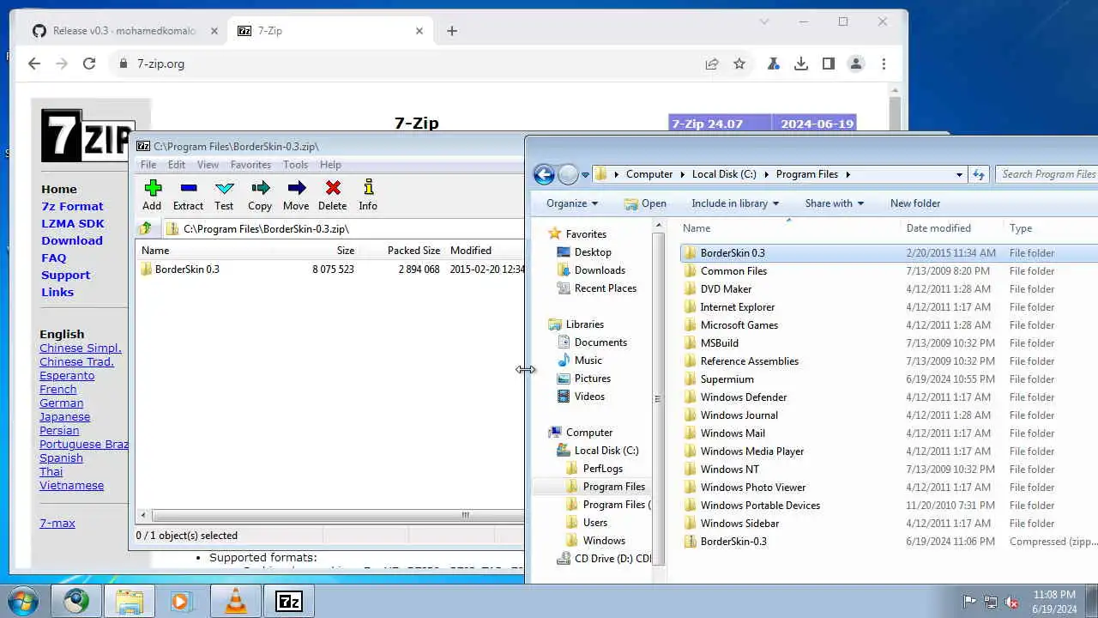The height and width of the screenshot is (618, 1098).
Task: Click the Info icon in 7-Zip
Action: click(369, 188)
